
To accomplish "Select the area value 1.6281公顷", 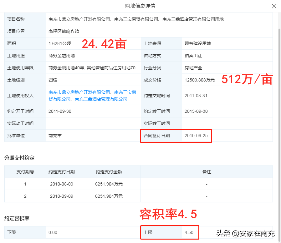I will (x=60, y=43).
